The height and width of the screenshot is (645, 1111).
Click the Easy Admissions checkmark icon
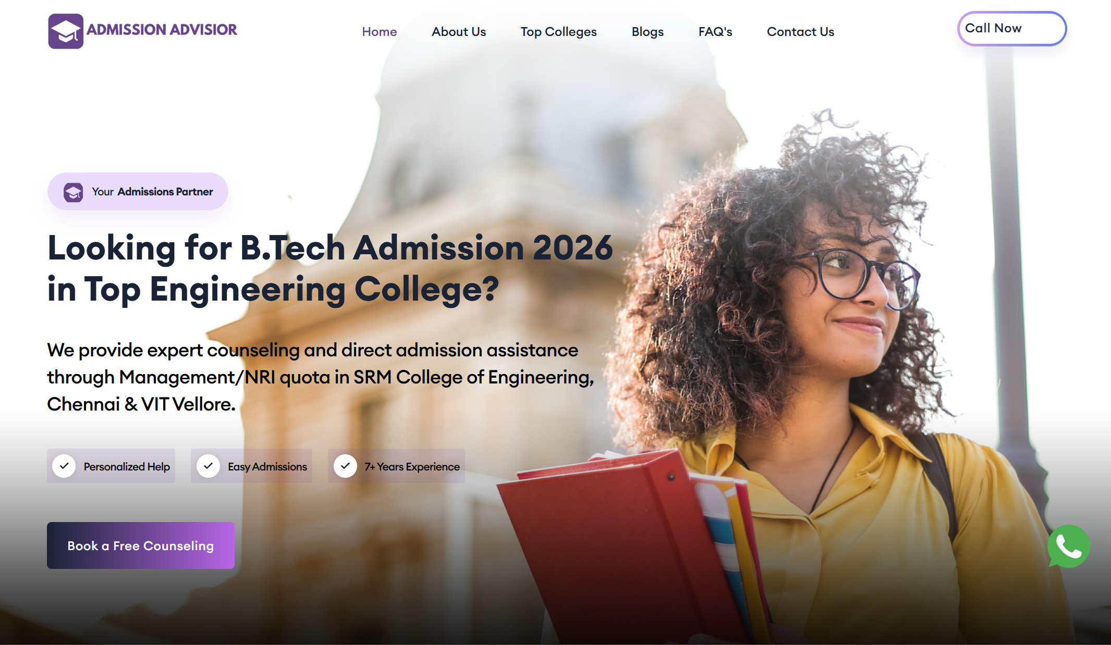pos(208,466)
